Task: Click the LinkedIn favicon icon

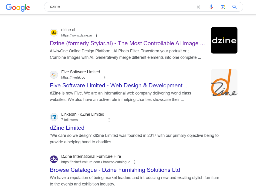Action: click(x=54, y=117)
